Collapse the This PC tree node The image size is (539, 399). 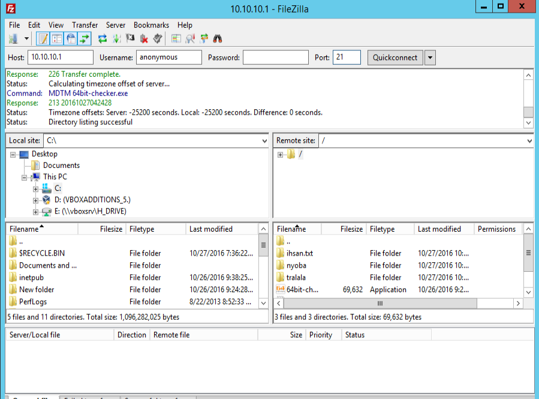click(24, 178)
